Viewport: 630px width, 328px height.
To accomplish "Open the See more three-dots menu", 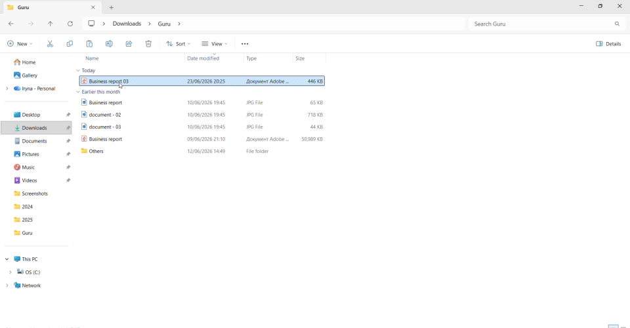I will coord(245,44).
